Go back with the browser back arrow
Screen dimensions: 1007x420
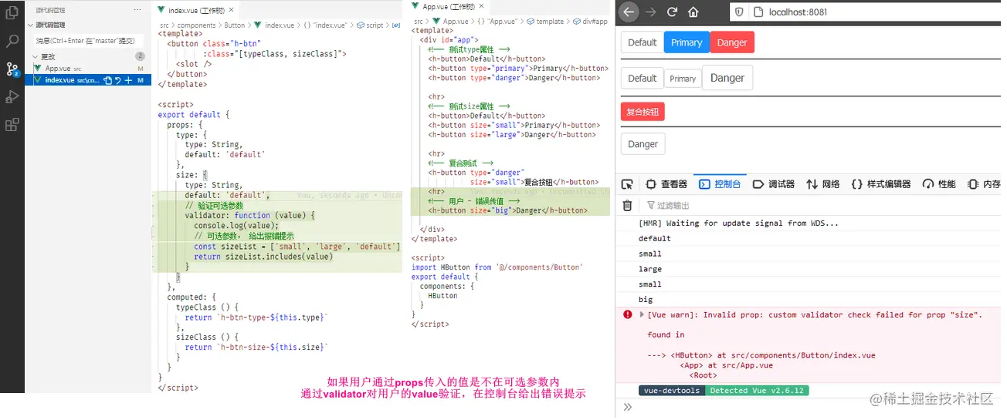[629, 12]
